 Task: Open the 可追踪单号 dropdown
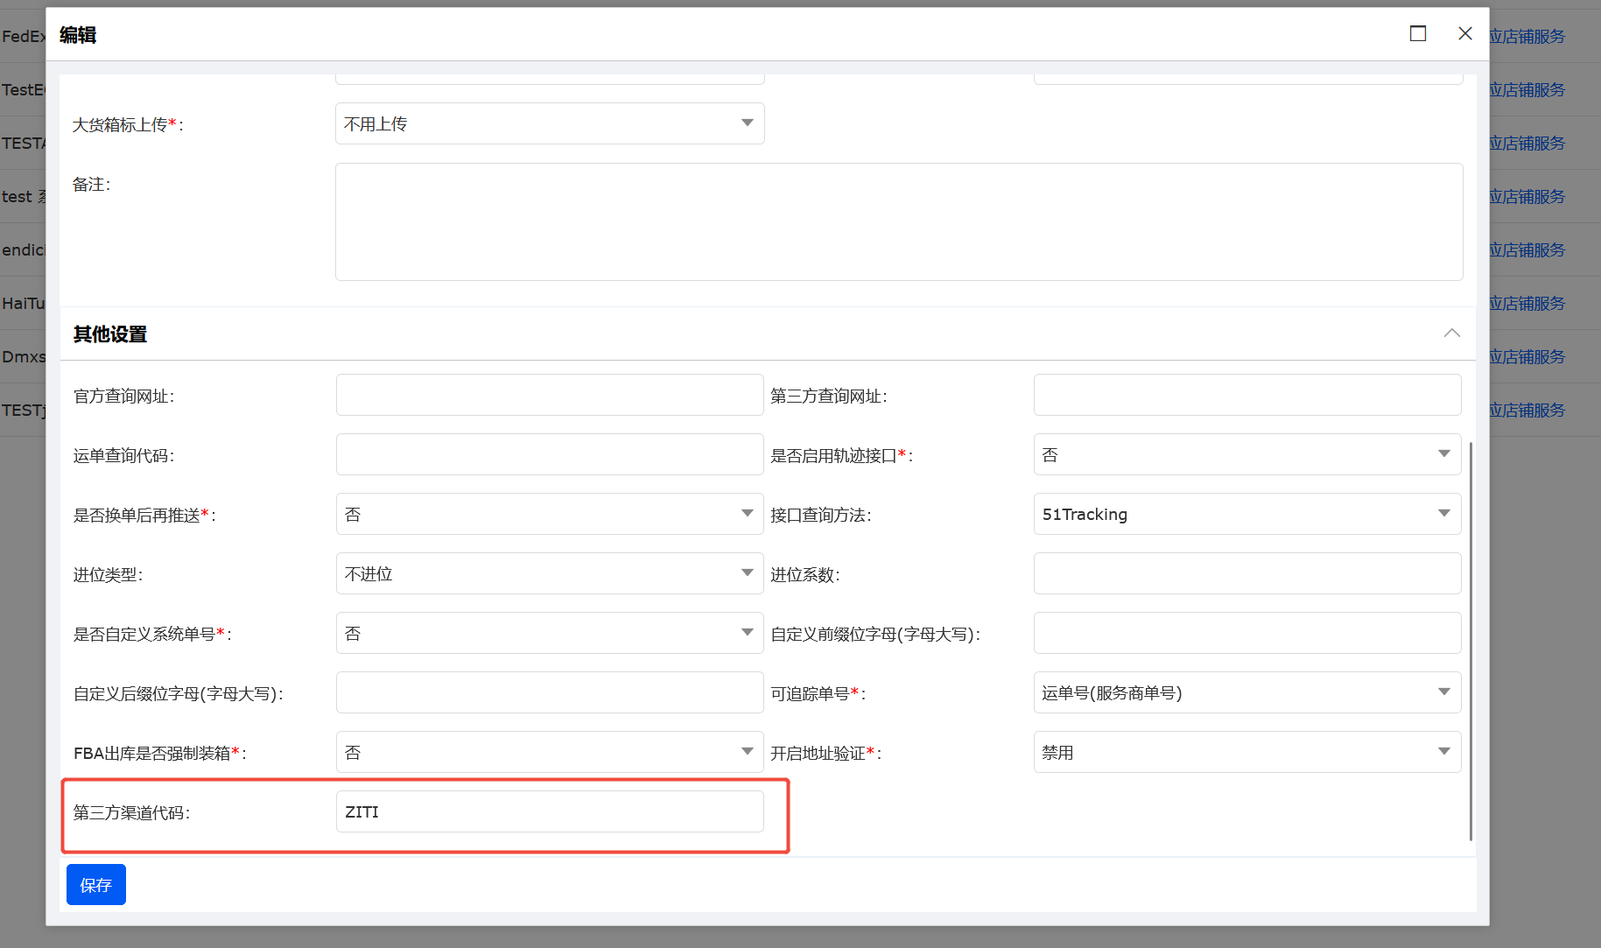point(1247,692)
